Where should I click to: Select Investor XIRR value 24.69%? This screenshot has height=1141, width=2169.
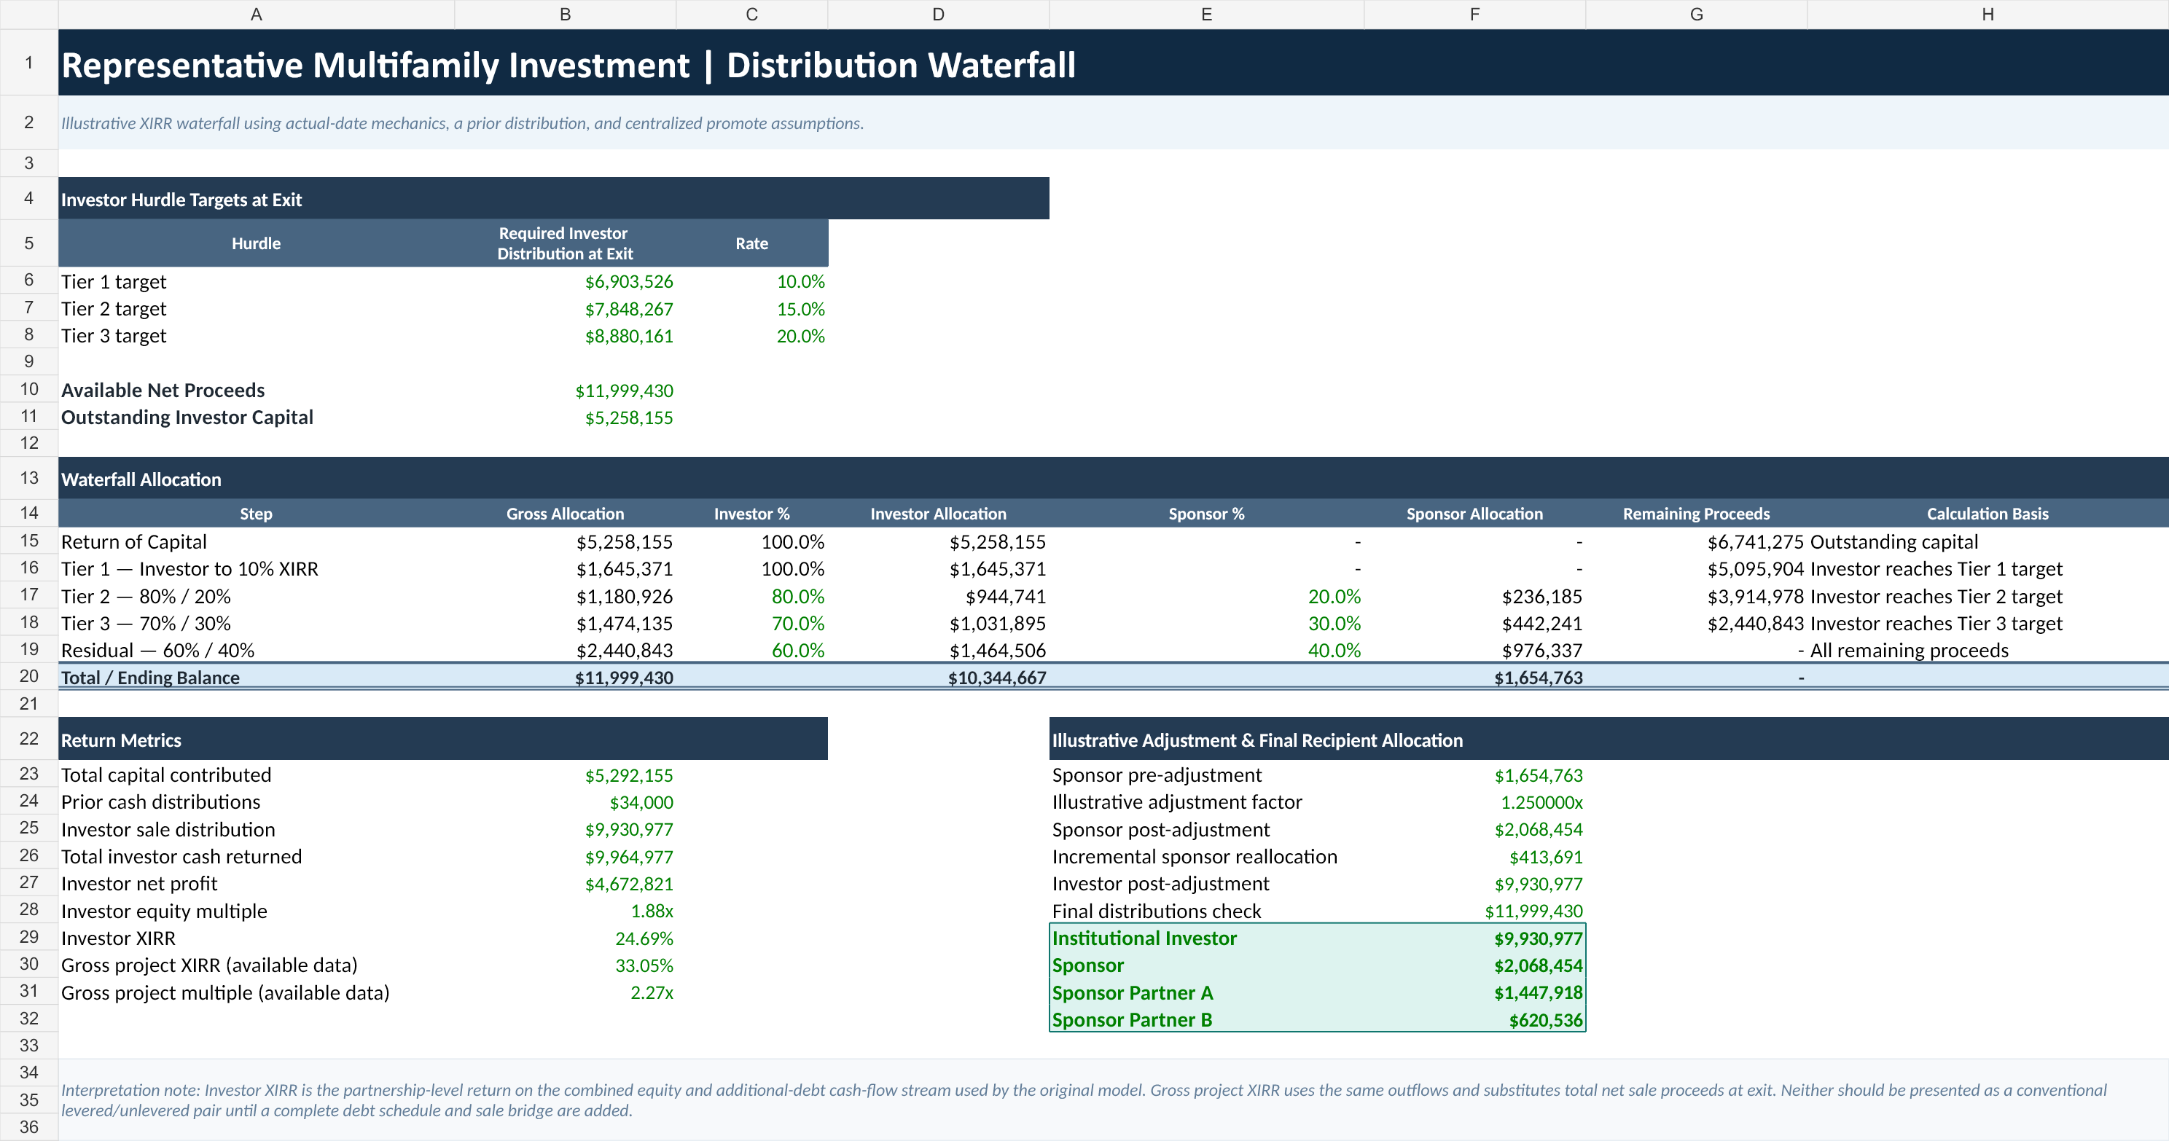(644, 938)
